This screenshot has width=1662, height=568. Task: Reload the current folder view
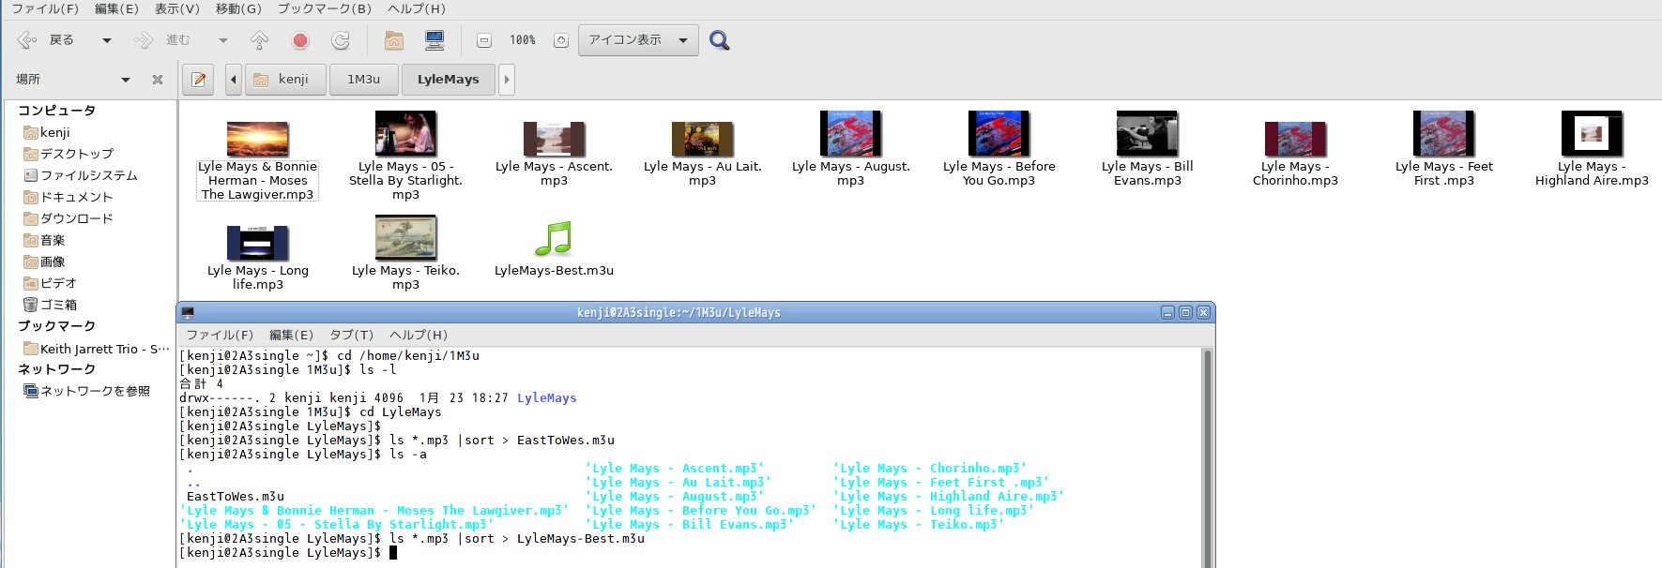pos(341,40)
